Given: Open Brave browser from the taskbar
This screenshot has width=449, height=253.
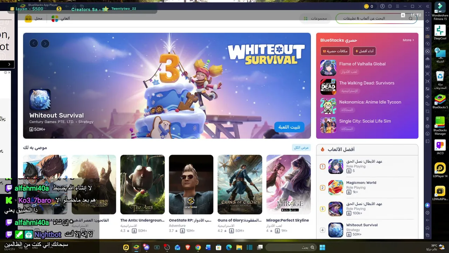Looking at the screenshot, I should pyautogui.click(x=188, y=247).
